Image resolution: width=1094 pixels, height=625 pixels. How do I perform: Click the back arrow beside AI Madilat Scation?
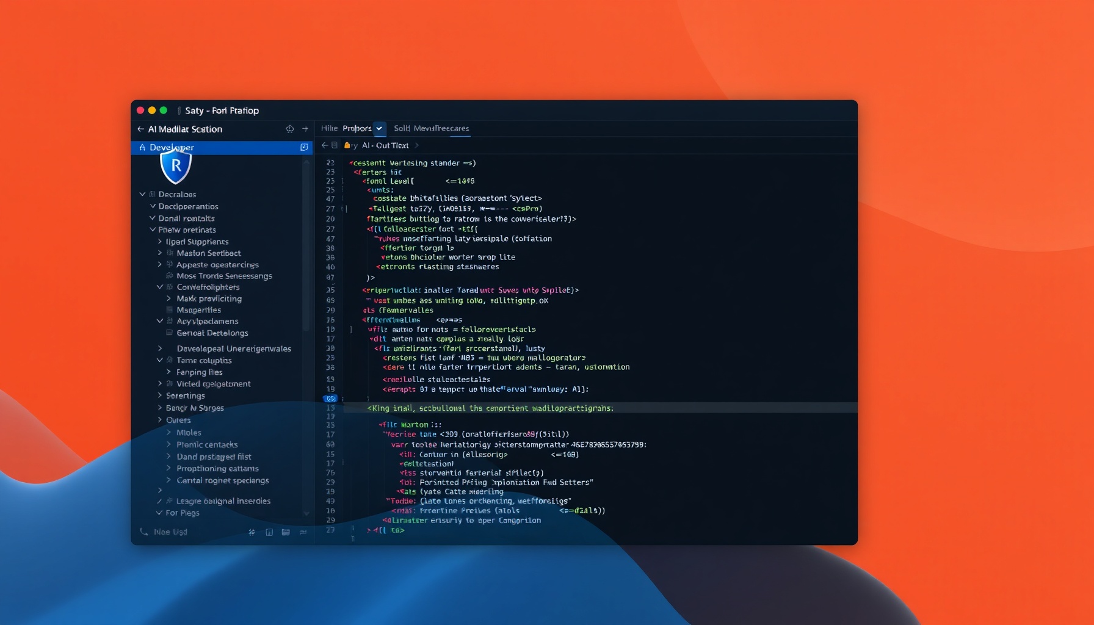pos(140,129)
